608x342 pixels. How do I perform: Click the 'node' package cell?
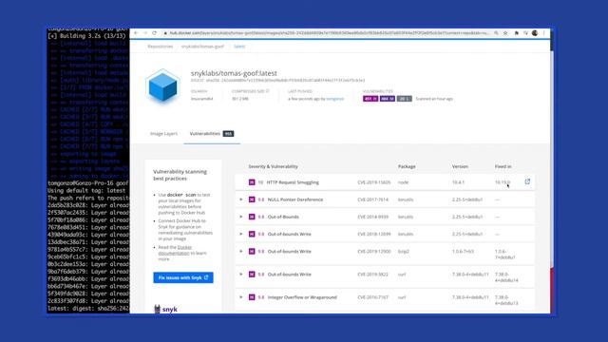403,182
